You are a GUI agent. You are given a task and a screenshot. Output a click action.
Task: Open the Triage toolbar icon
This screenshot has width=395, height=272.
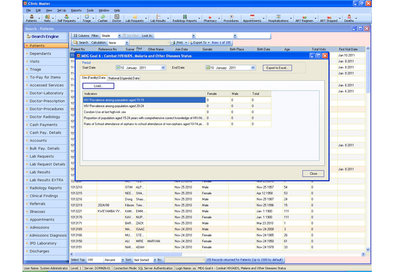(x=87, y=18)
